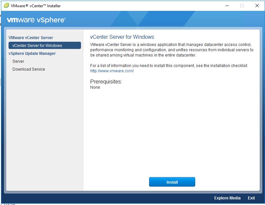Close the installer with the X button
Screen dimensions: 265x205
pyautogui.click(x=257, y=6)
